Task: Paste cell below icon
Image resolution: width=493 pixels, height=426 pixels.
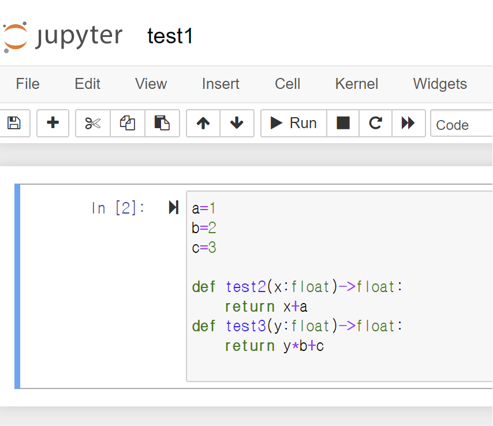Action: [x=162, y=123]
